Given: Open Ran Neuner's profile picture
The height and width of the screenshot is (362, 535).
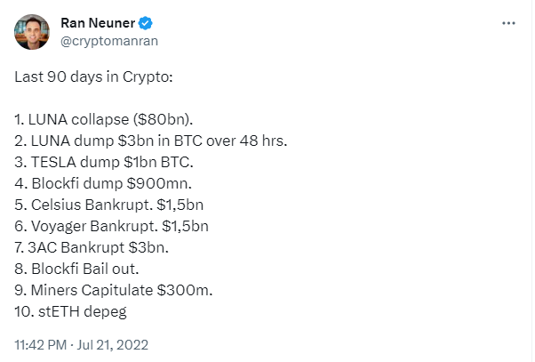Looking at the screenshot, I should point(32,32).
